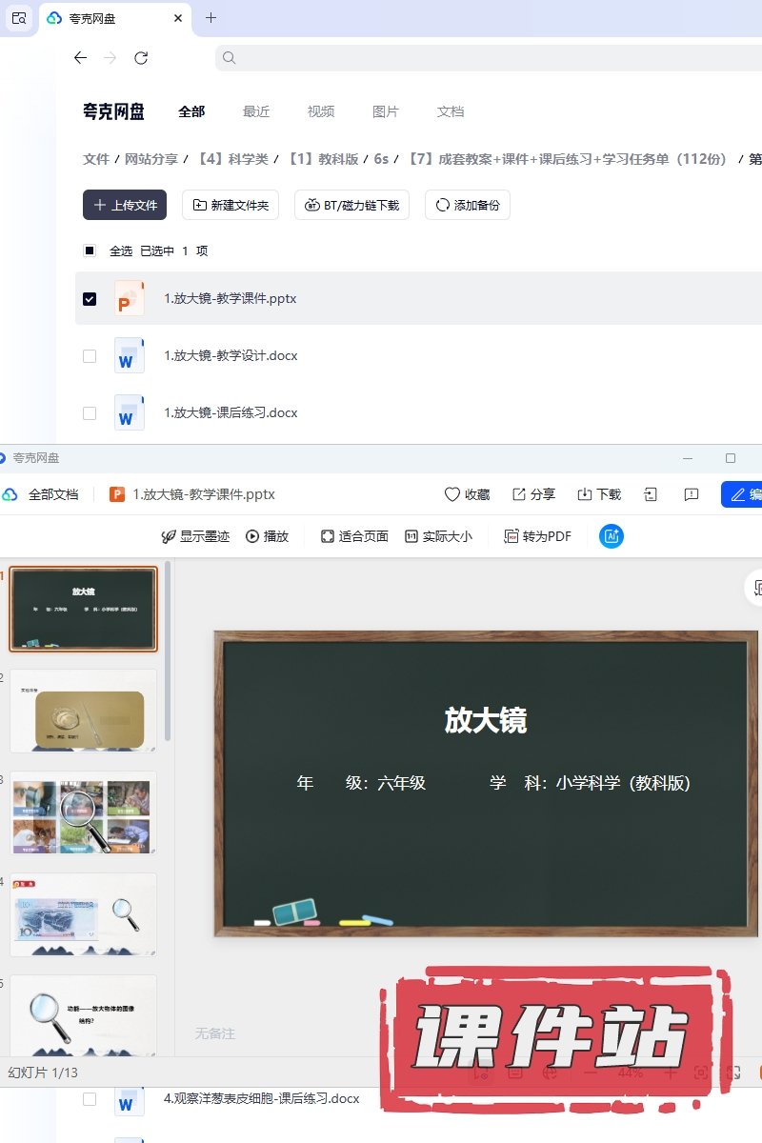762x1143 pixels.
Task: Click the 上传文件 button
Action: point(125,205)
